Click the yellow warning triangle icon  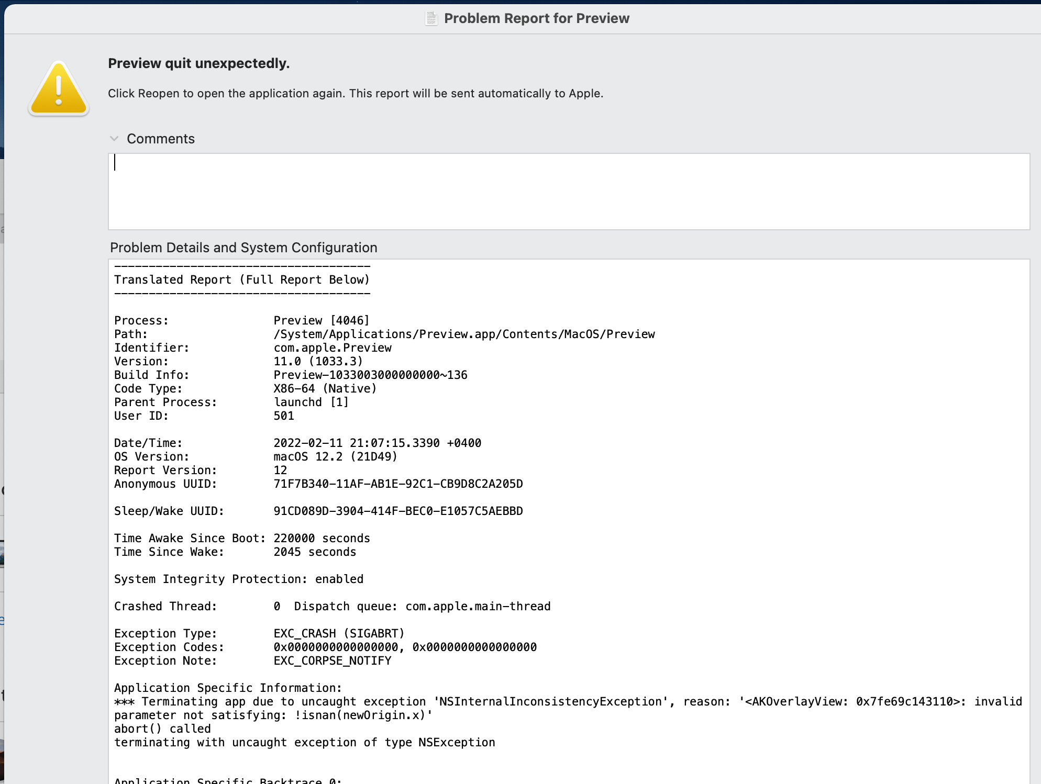59,89
